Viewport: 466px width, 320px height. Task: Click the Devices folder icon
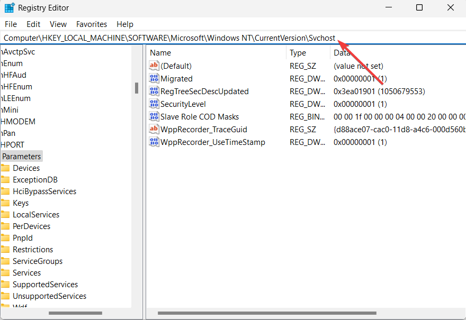tap(5, 168)
